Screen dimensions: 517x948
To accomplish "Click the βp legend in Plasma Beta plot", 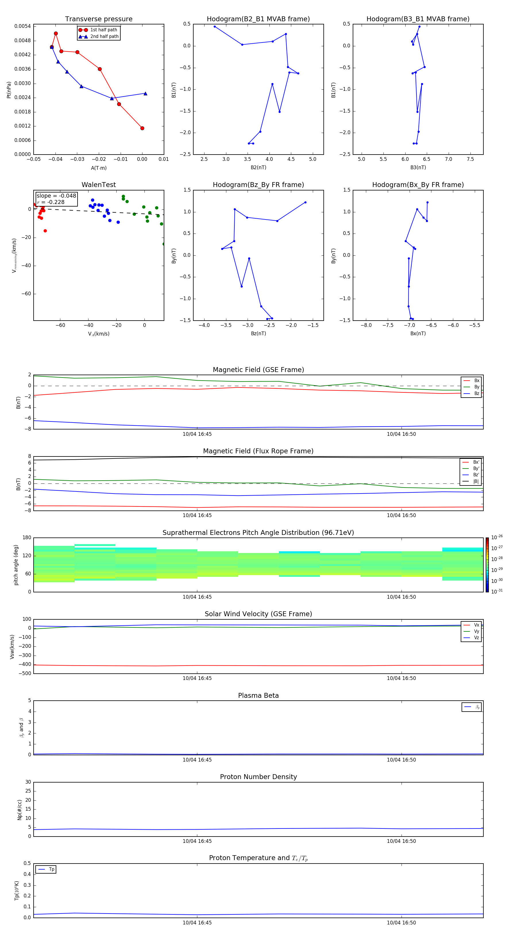I will click(472, 707).
